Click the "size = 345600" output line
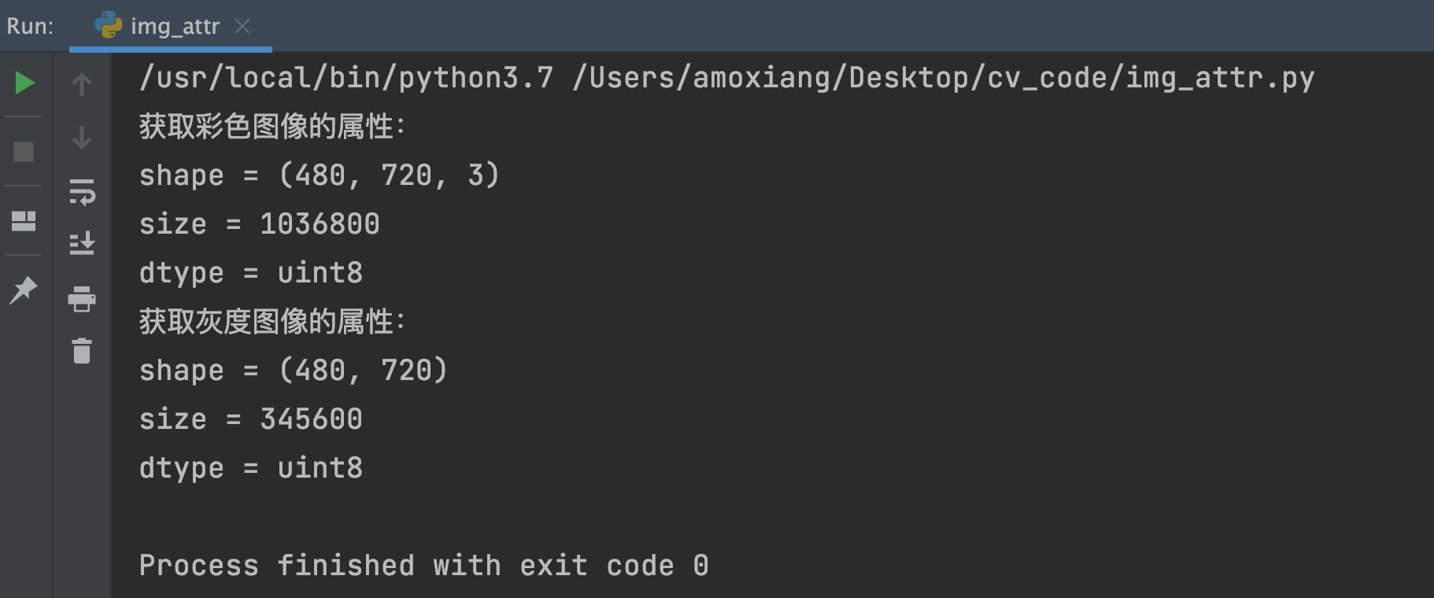This screenshot has width=1434, height=598. 250,419
